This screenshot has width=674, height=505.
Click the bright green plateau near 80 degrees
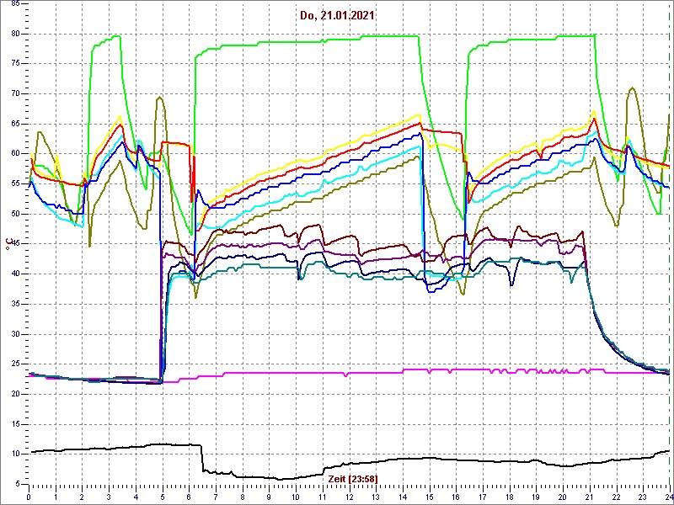[x=337, y=38]
